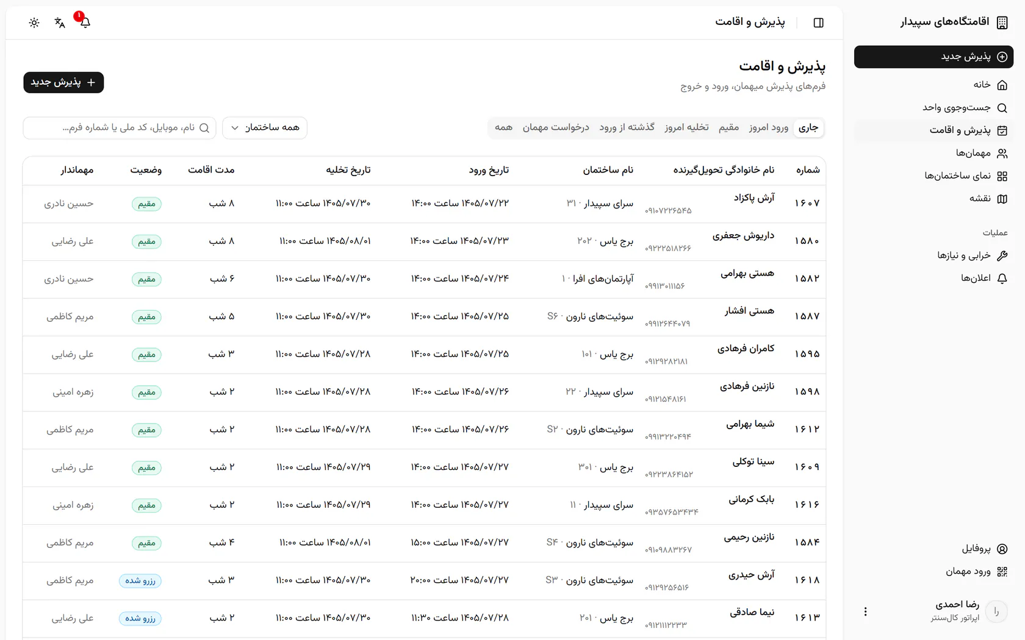The image size is (1025, 640).
Task: Click the building logo beside اقامتگاه‌های سپیدار
Action: tap(1002, 23)
